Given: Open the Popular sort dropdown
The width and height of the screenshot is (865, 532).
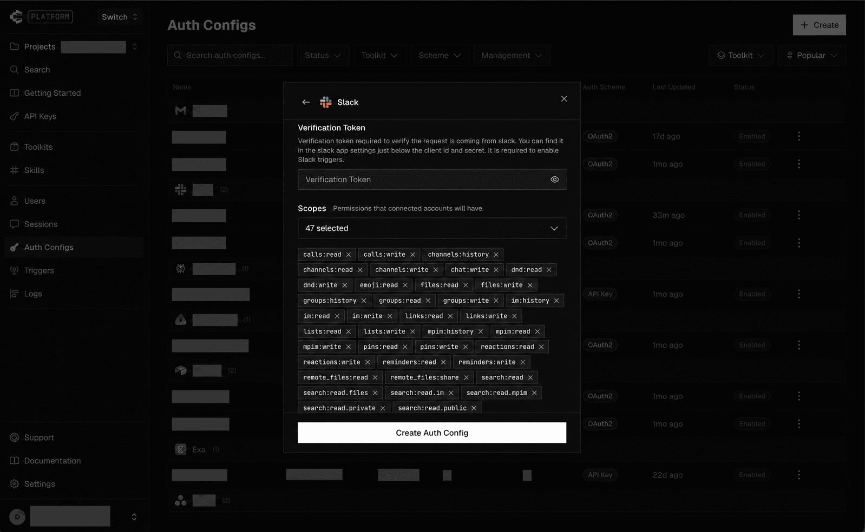Looking at the screenshot, I should point(811,55).
